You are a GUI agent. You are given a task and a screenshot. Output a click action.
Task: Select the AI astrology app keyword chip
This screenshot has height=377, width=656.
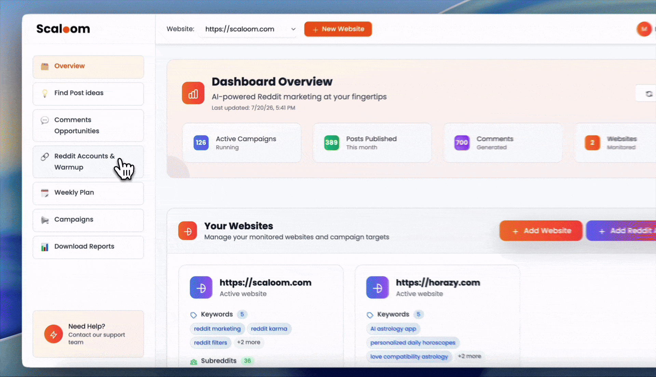(393, 329)
